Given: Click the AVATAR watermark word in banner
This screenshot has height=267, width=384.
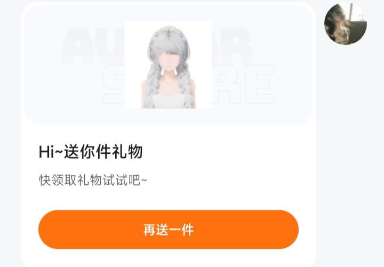Looking at the screenshot, I should 157,46.
